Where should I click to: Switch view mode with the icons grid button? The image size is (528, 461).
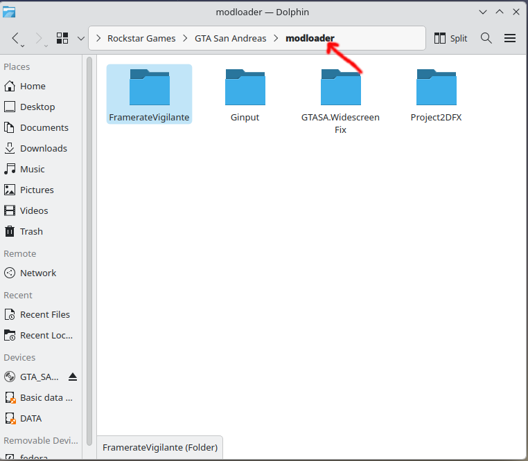pyautogui.click(x=62, y=38)
